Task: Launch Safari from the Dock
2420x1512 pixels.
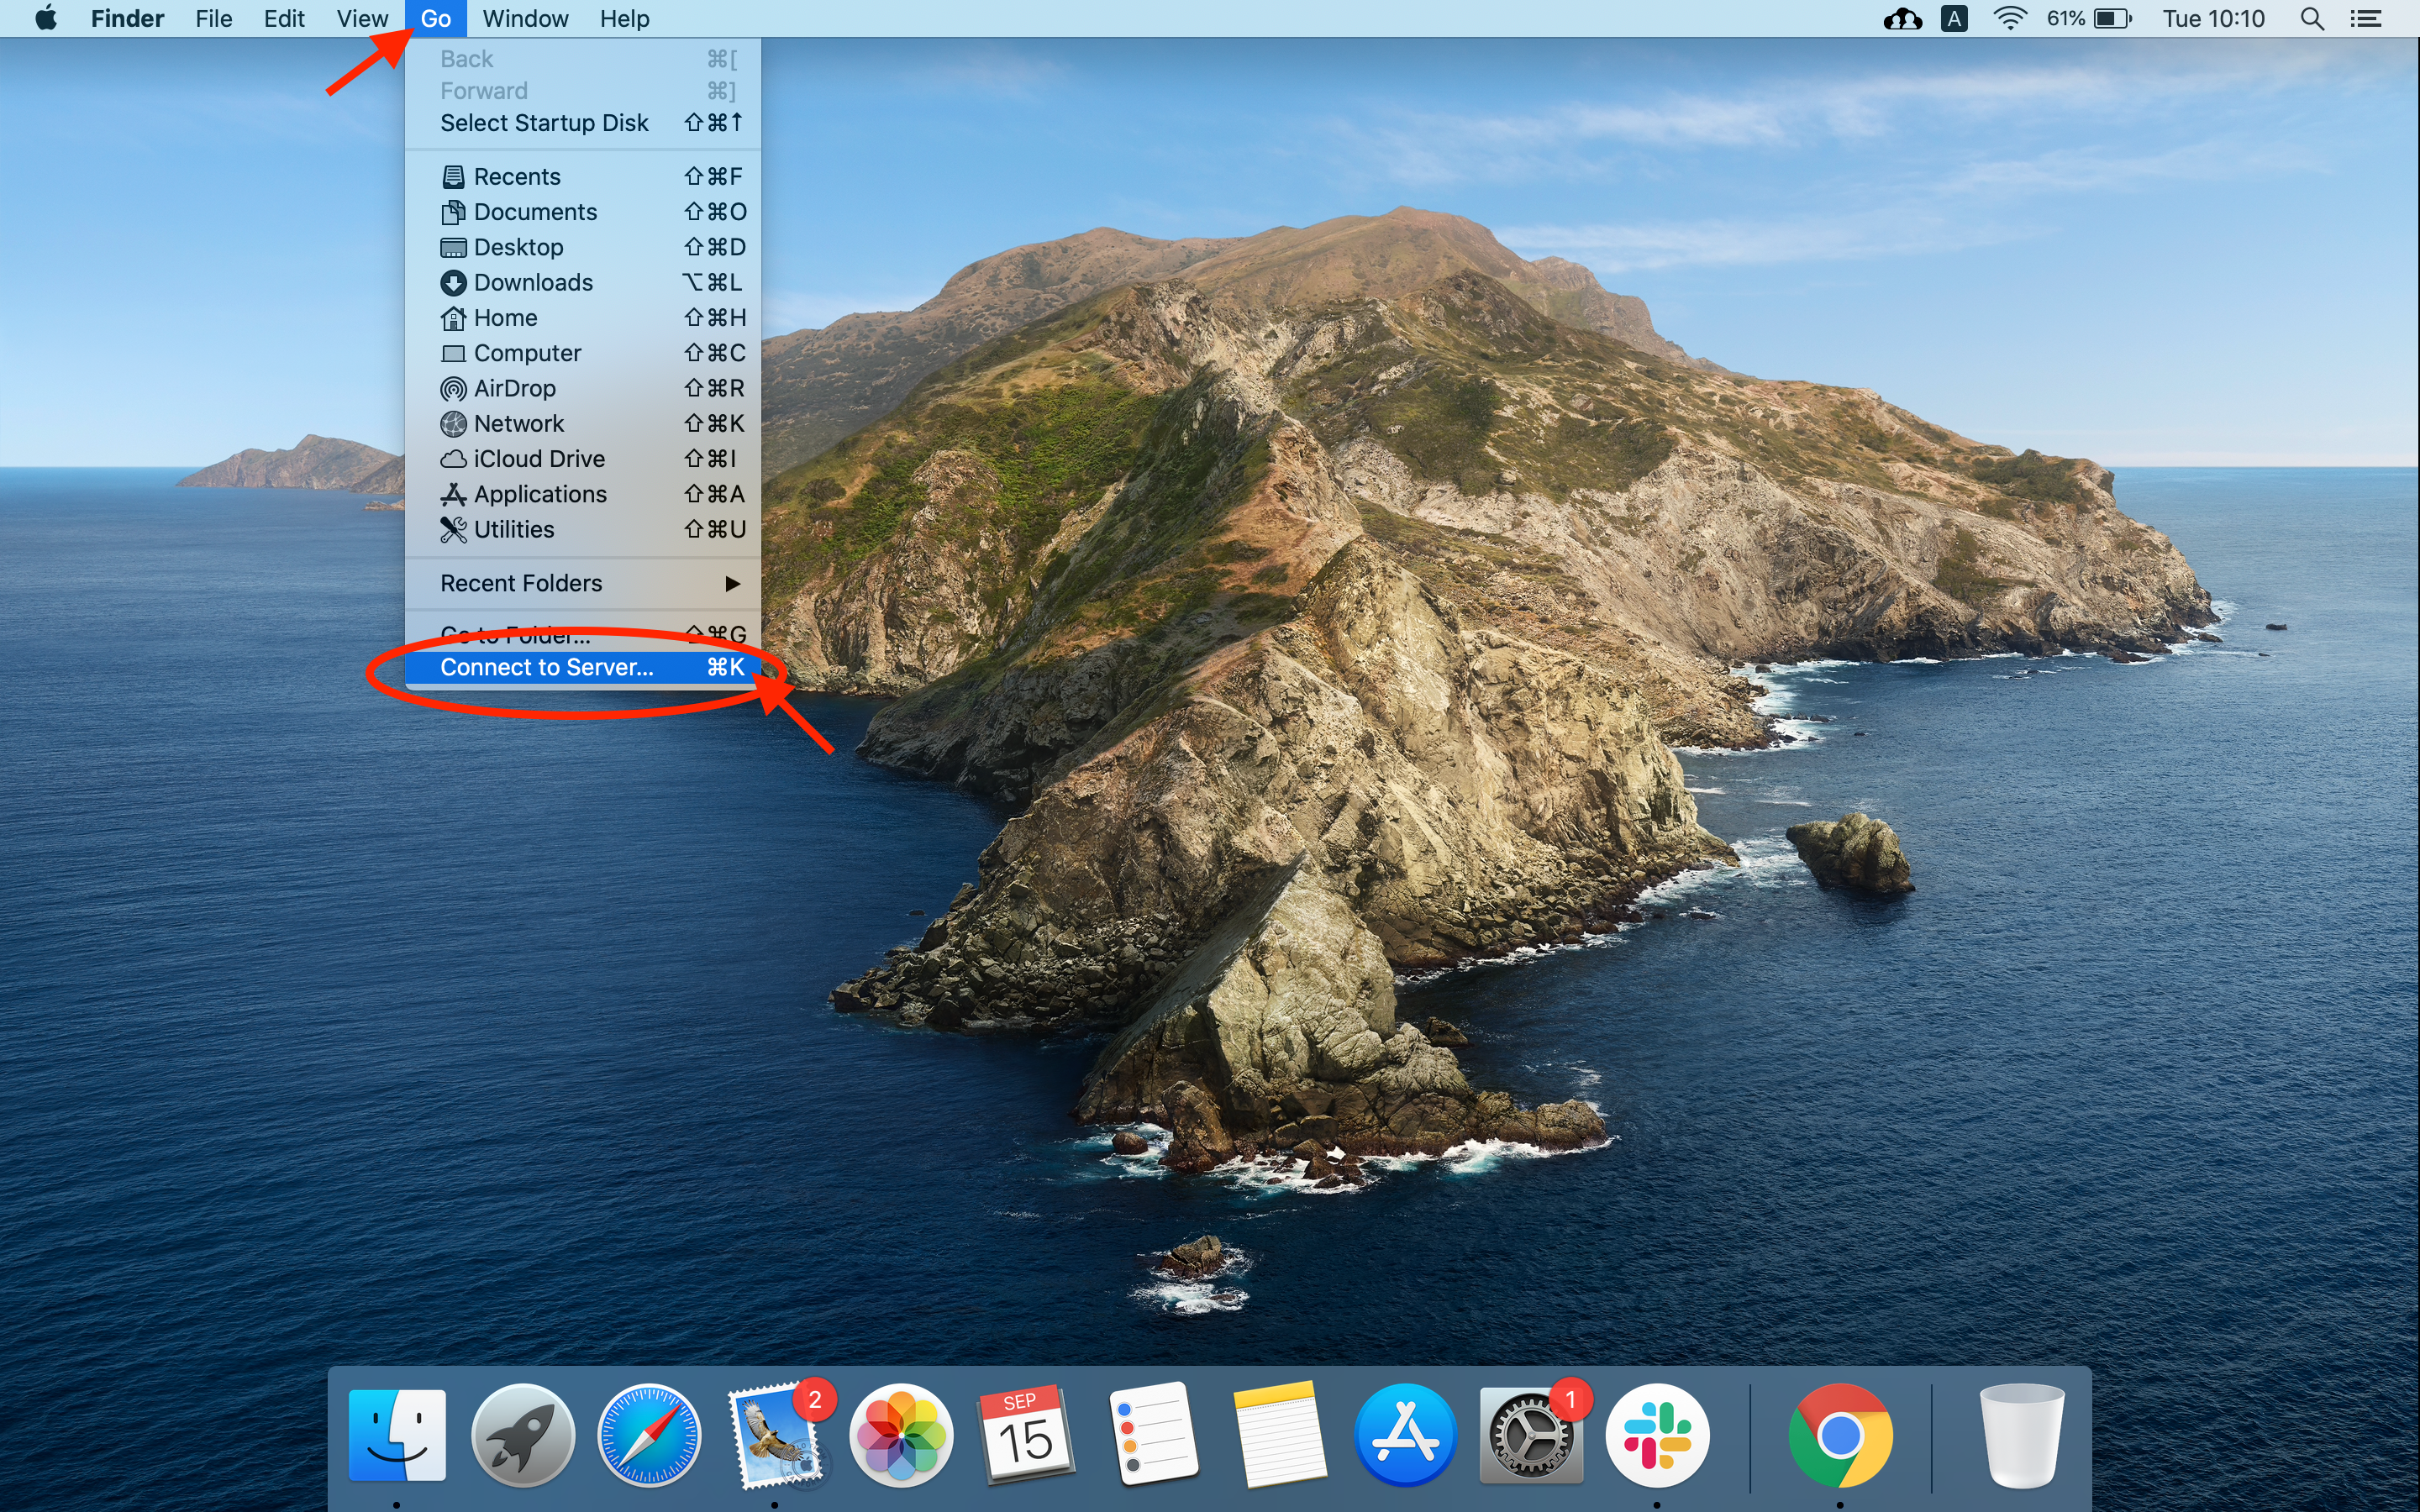Action: tap(649, 1435)
